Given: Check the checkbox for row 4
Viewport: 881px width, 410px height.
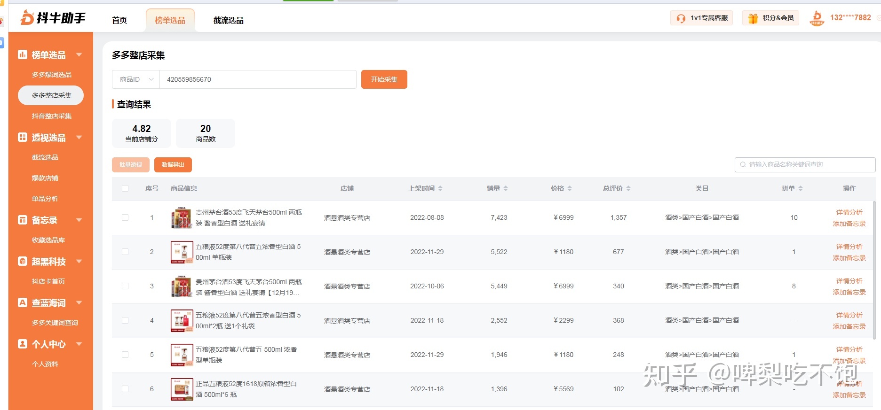Looking at the screenshot, I should click(x=125, y=320).
